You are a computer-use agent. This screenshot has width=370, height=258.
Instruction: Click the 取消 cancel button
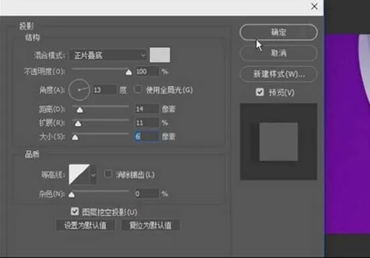pyautogui.click(x=278, y=53)
